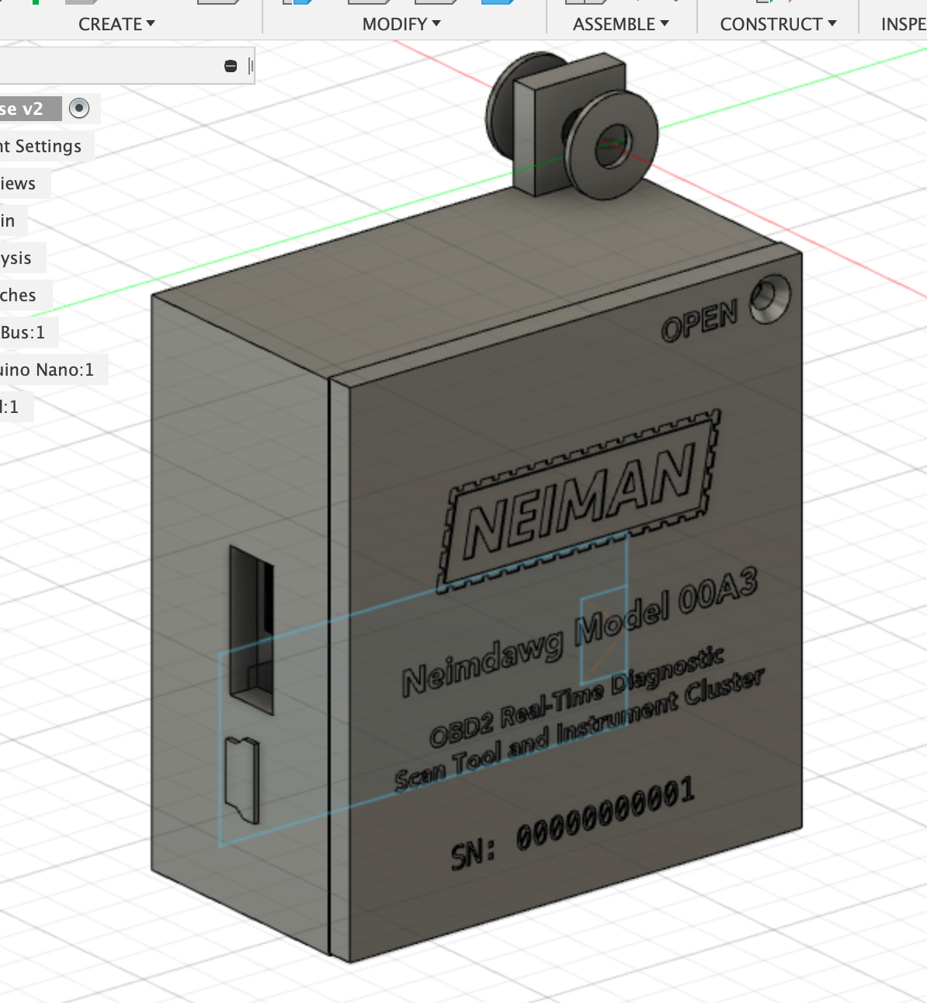Activate the root component radio button
This screenshot has width=927, height=1003.
click(x=79, y=108)
